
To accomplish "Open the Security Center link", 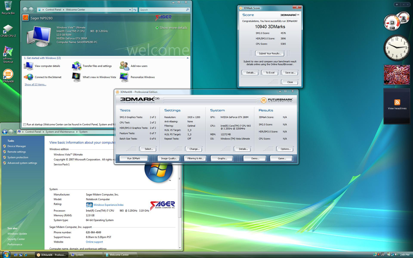I will (16, 239).
